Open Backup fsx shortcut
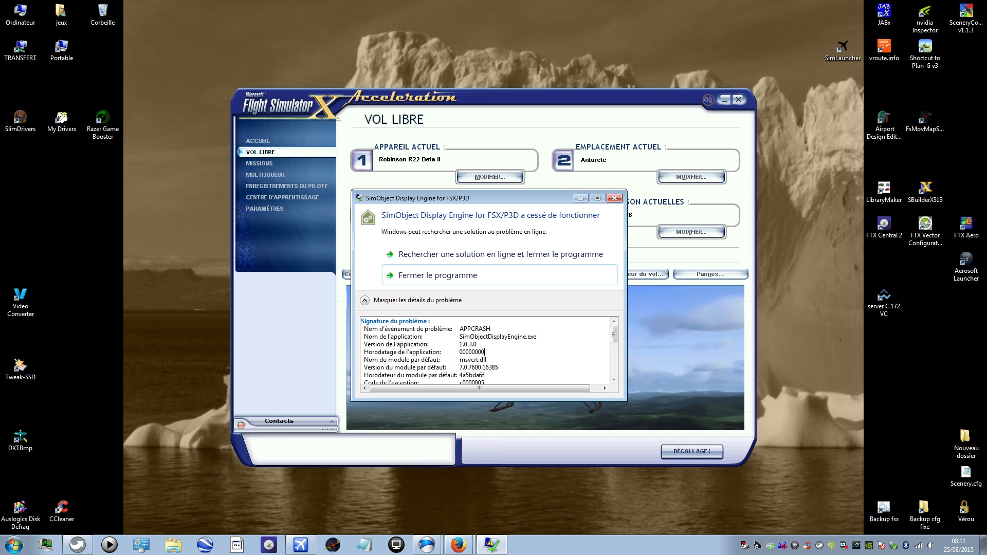 coord(884,511)
